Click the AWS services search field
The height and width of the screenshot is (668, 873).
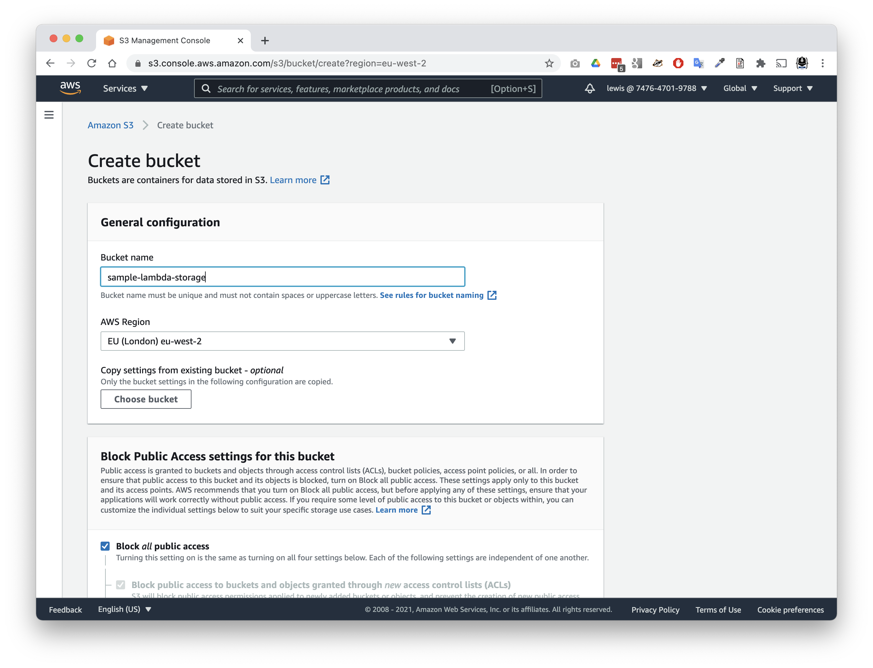[x=368, y=88]
